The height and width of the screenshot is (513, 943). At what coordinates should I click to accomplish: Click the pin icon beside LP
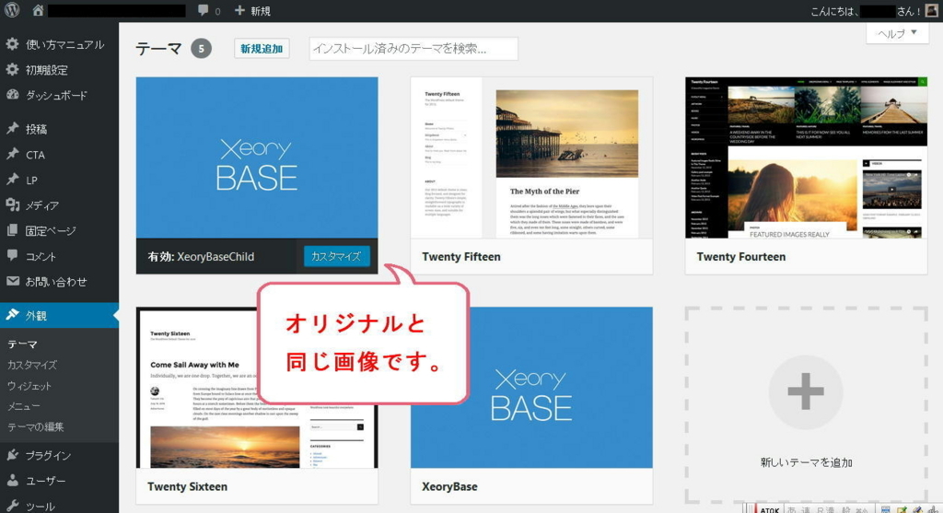(12, 180)
